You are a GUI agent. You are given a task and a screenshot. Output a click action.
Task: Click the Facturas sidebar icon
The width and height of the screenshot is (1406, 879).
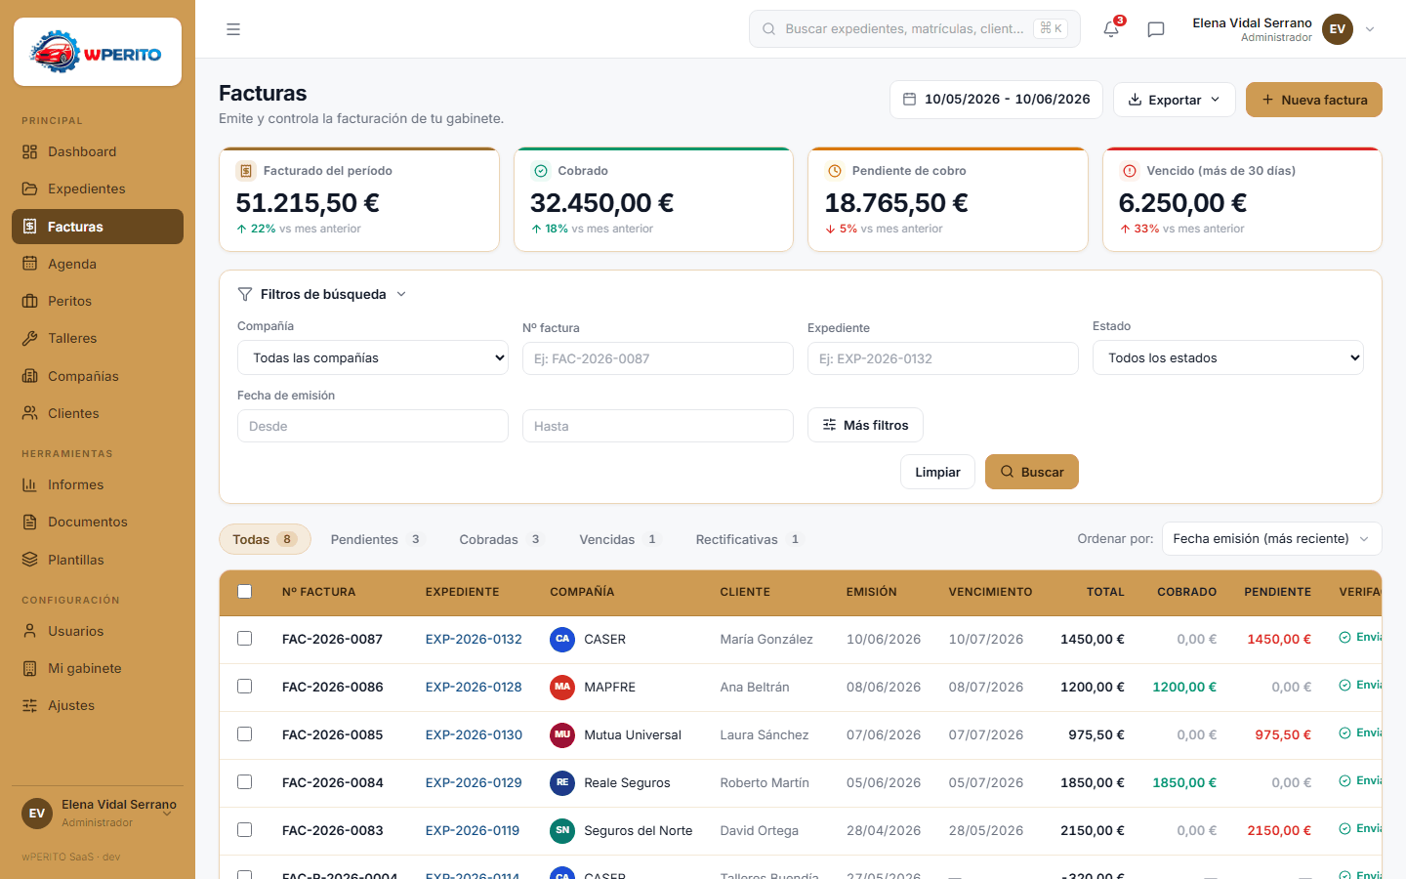click(x=30, y=227)
